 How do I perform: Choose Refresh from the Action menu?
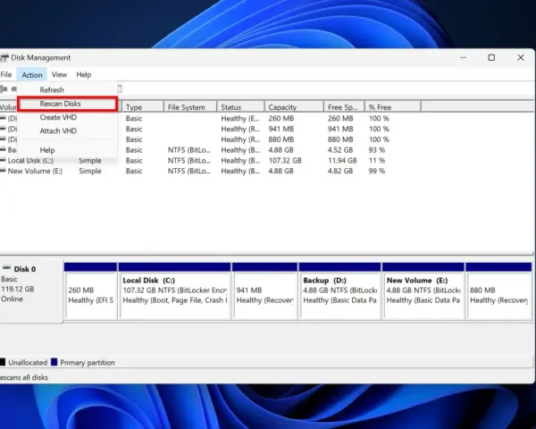(67, 90)
